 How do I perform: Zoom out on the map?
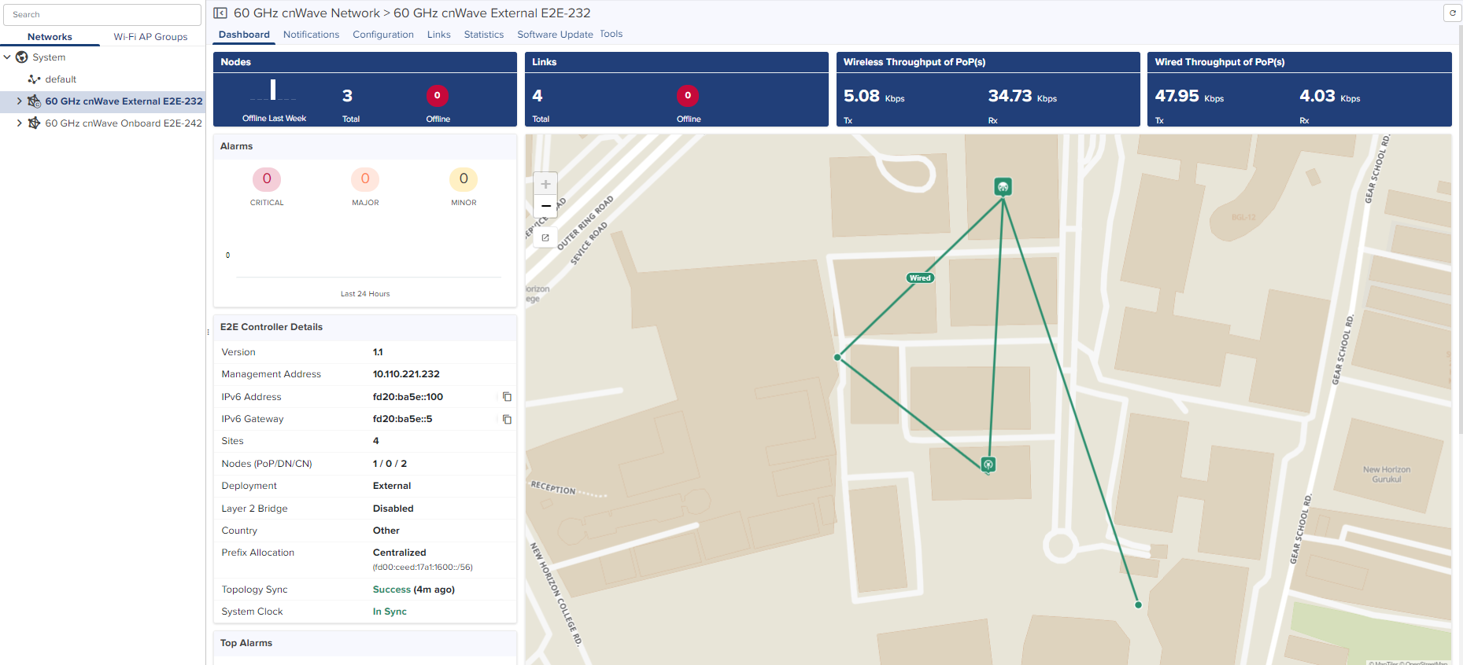tap(545, 206)
